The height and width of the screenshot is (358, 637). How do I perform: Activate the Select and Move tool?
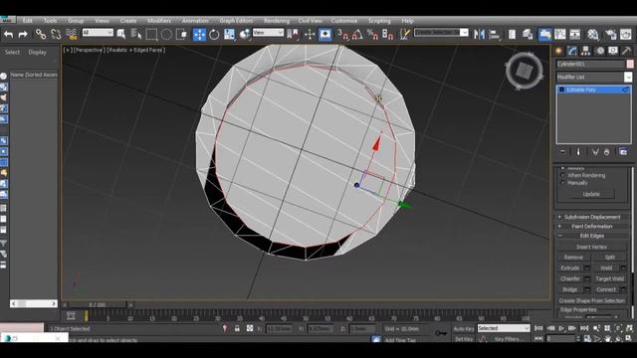199,35
